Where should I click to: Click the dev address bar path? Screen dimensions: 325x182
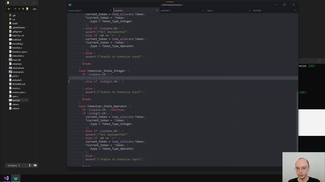[35, 9]
